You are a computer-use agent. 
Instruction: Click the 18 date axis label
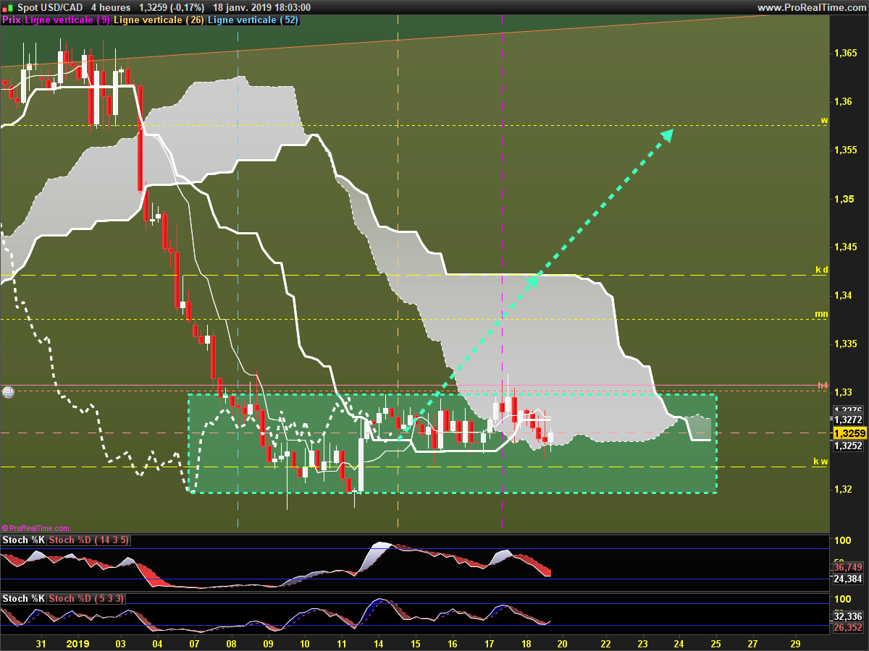coord(526,643)
